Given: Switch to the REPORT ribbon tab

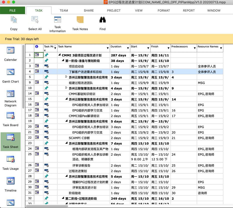Looking at the screenshot, I should (189, 11).
